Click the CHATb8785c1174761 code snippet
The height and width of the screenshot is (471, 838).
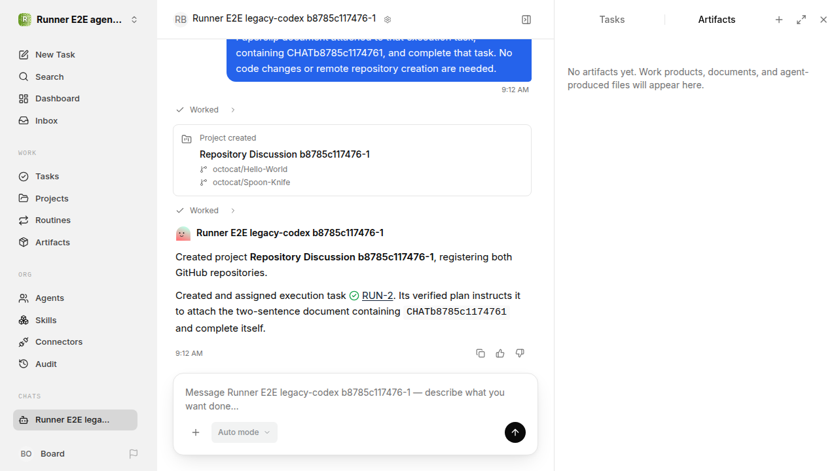[456, 312]
